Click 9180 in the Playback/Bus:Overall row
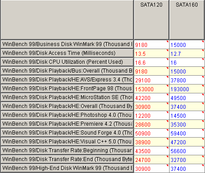205x173 pixels. (151, 71)
